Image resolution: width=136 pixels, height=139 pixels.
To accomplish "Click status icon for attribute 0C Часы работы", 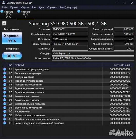I will coord(5,111).
